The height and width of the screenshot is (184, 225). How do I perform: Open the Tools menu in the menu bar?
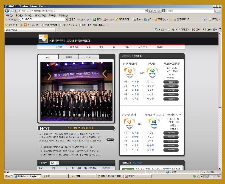(52, 15)
